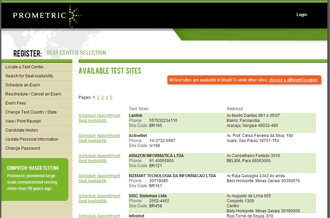The image size is (330, 218).
Task: Choose Reschedule / Cancel an Exam
Action: point(33,94)
